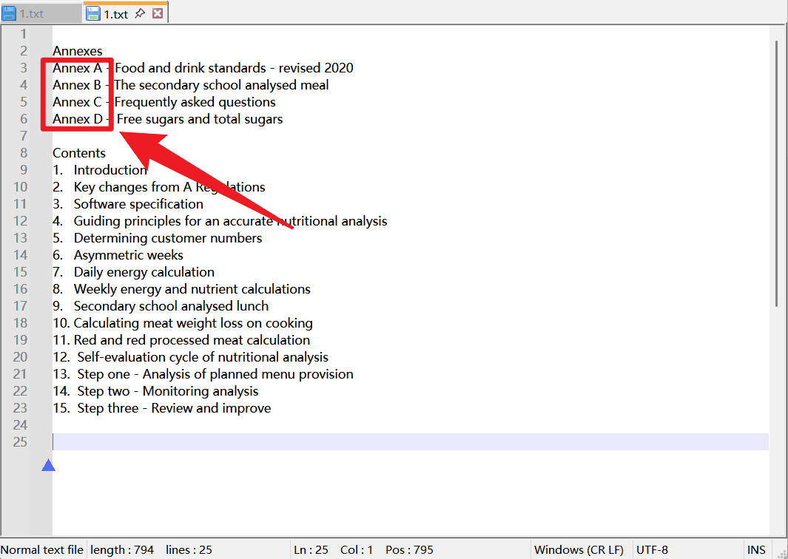The image size is (788, 559).
Task: Click line number 7 in the gutter
Action: 23,136
